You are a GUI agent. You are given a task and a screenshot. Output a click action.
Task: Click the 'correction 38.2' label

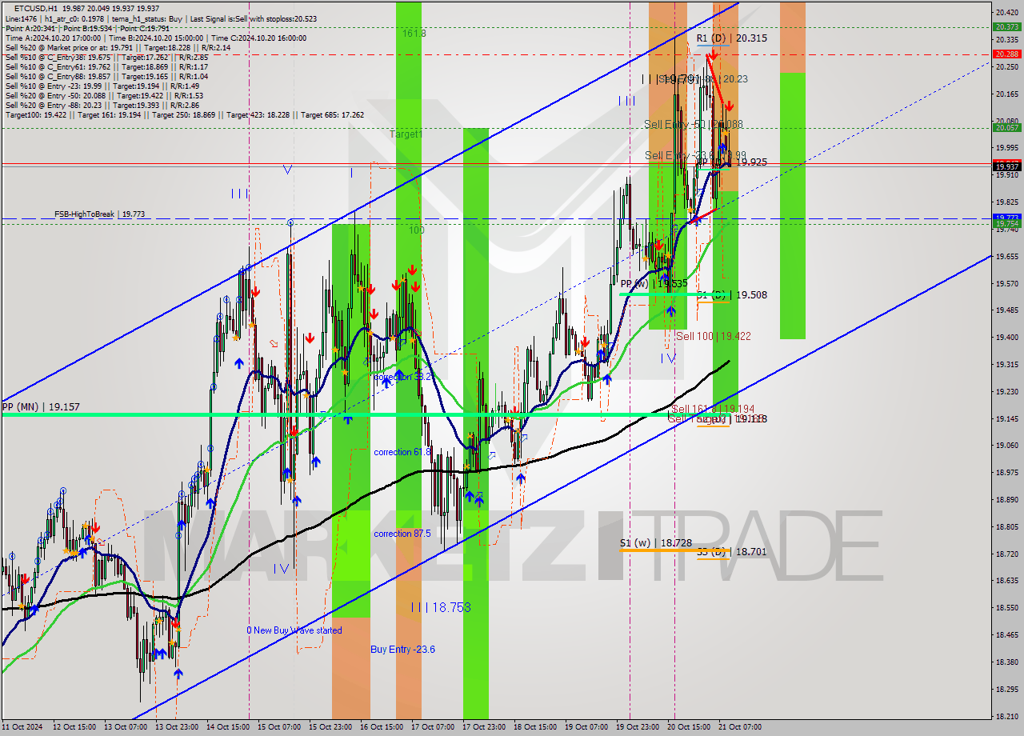point(402,377)
